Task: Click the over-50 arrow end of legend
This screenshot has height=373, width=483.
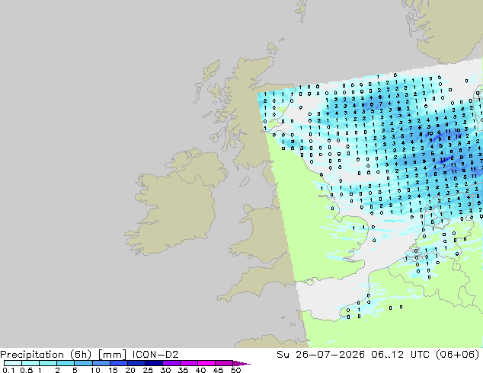Action: pyautogui.click(x=241, y=364)
